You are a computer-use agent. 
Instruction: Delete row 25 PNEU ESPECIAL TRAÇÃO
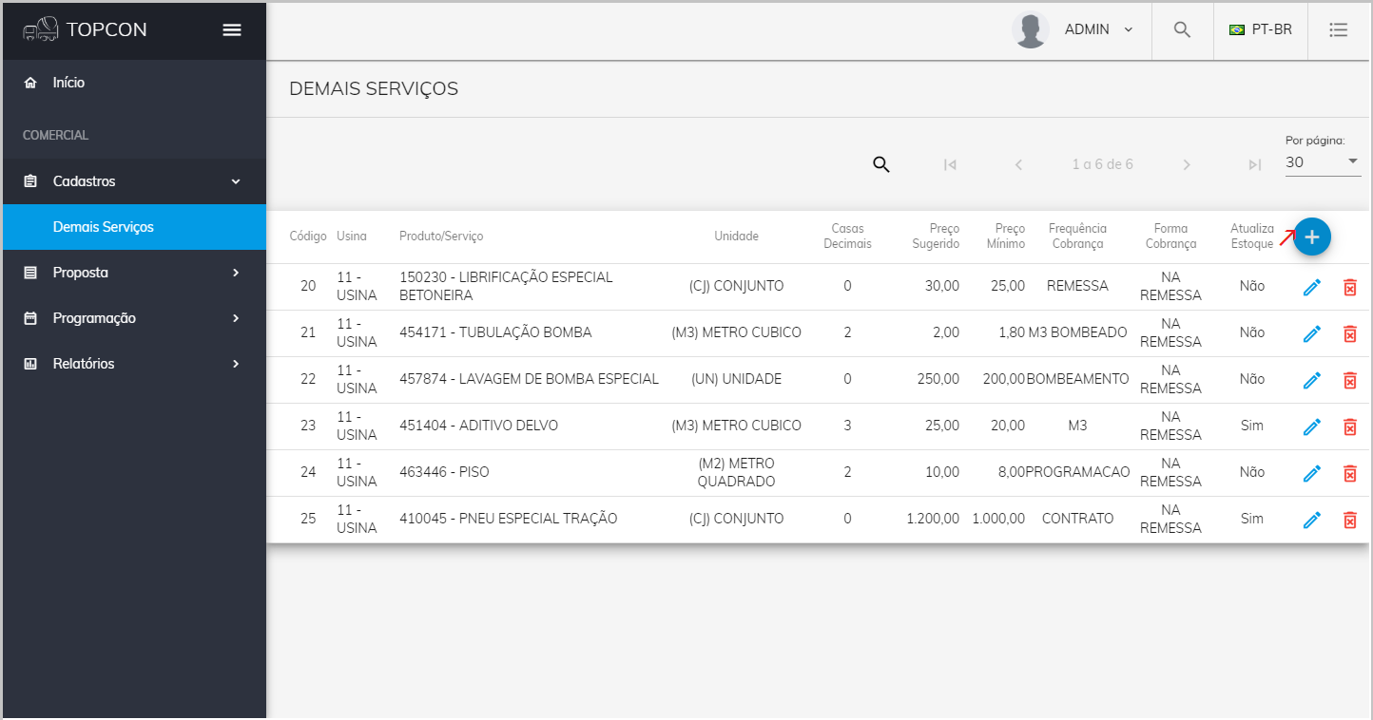[x=1349, y=520]
